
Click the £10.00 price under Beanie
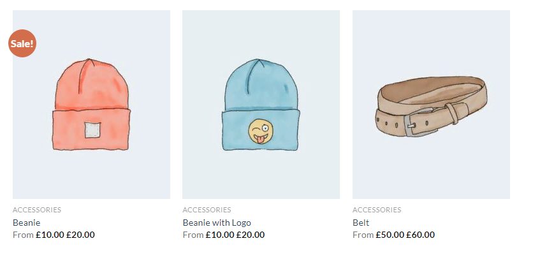pyautogui.click(x=50, y=235)
